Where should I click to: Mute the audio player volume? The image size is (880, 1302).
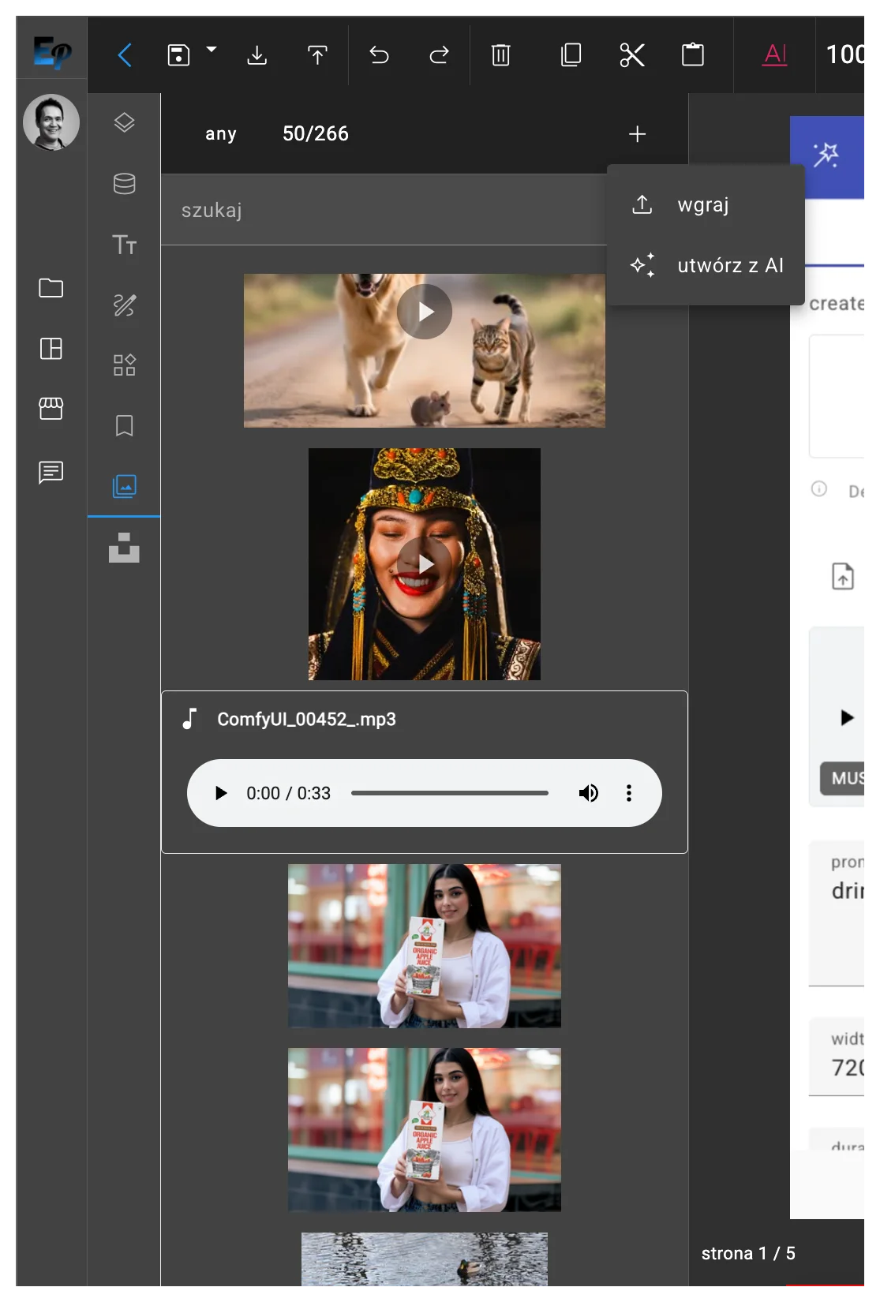[588, 793]
